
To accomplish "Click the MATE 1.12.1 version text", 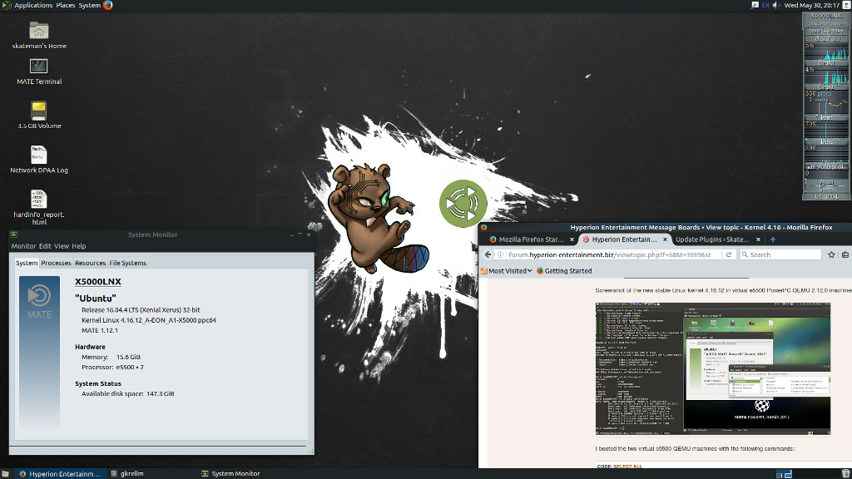I will click(x=100, y=331).
